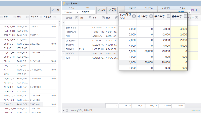The width and height of the screenshot is (201, 113).
Task: Open 품명 column filter in order list
Action: pos(103,18)
